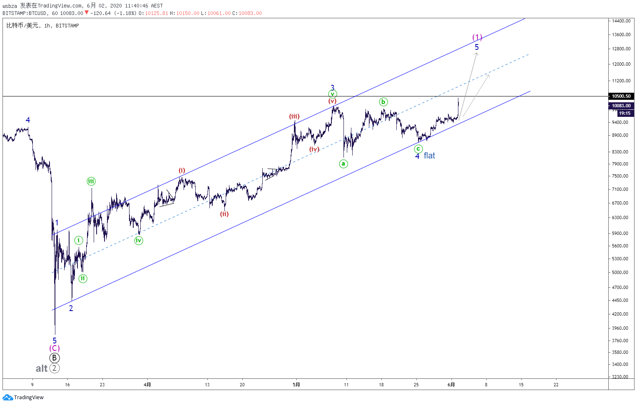This screenshot has height=405, width=637.
Task: Click the gray alt 2 wave label
Action: pos(47,368)
